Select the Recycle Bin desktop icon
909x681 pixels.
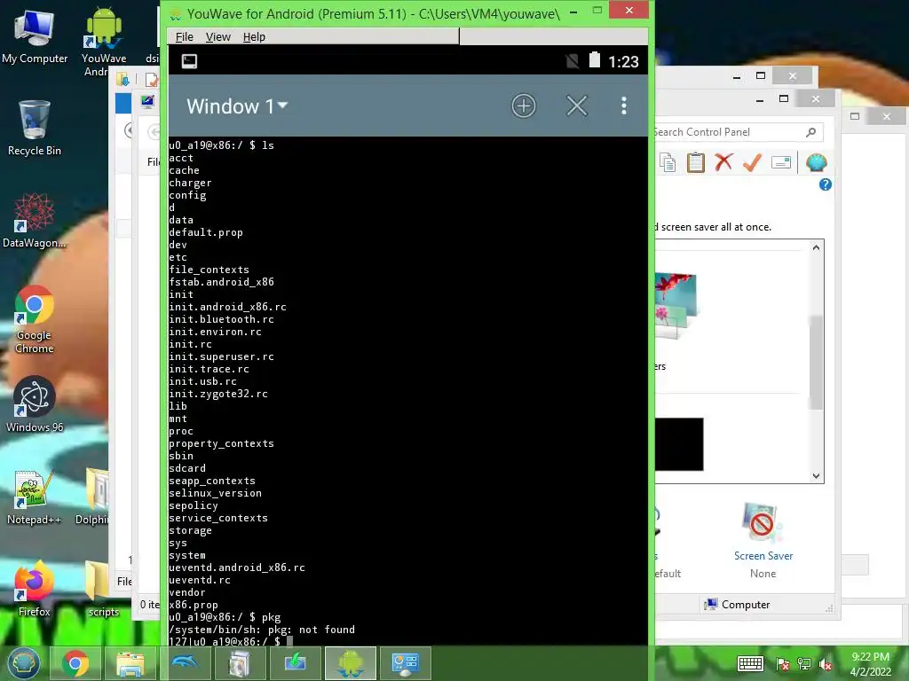[x=35, y=128]
